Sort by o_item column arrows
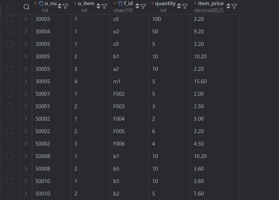This screenshot has height=200, width=279. [98, 6]
